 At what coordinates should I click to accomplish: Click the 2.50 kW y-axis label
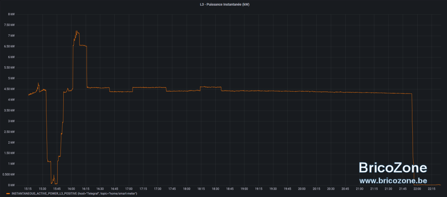(x=9, y=132)
